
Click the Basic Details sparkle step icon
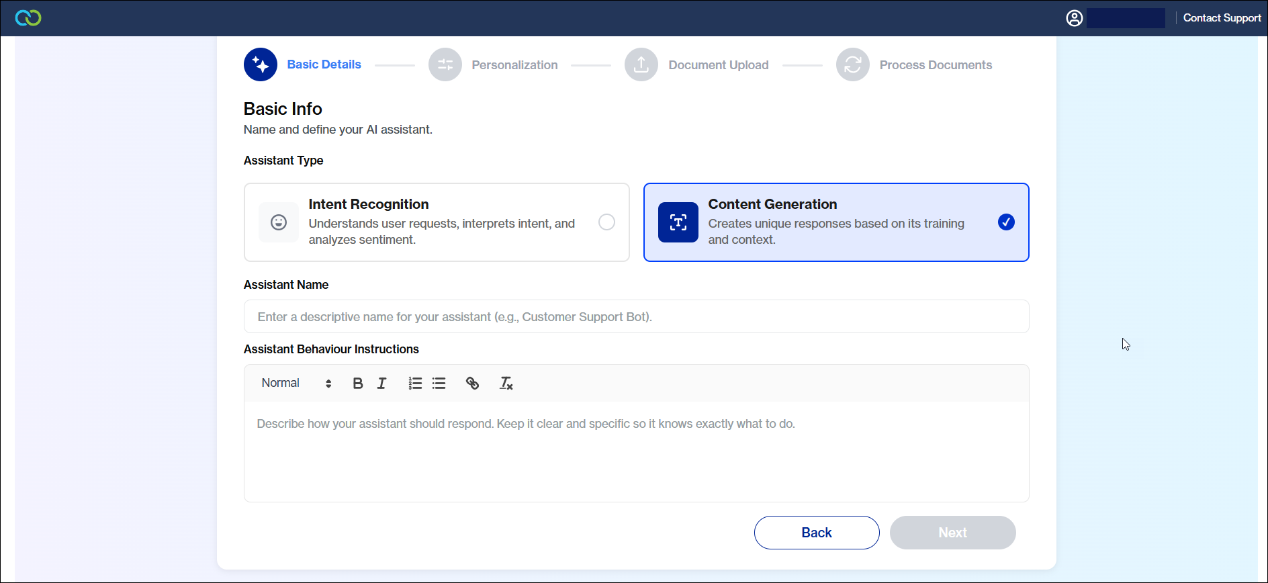(x=261, y=64)
